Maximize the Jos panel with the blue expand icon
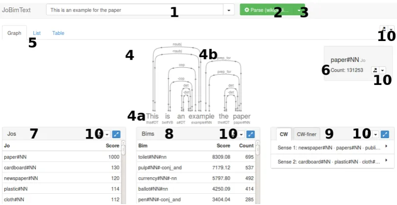 pyautogui.click(x=116, y=134)
